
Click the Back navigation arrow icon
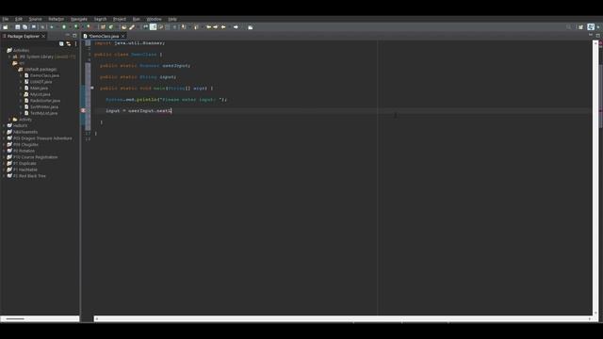[x=223, y=27]
